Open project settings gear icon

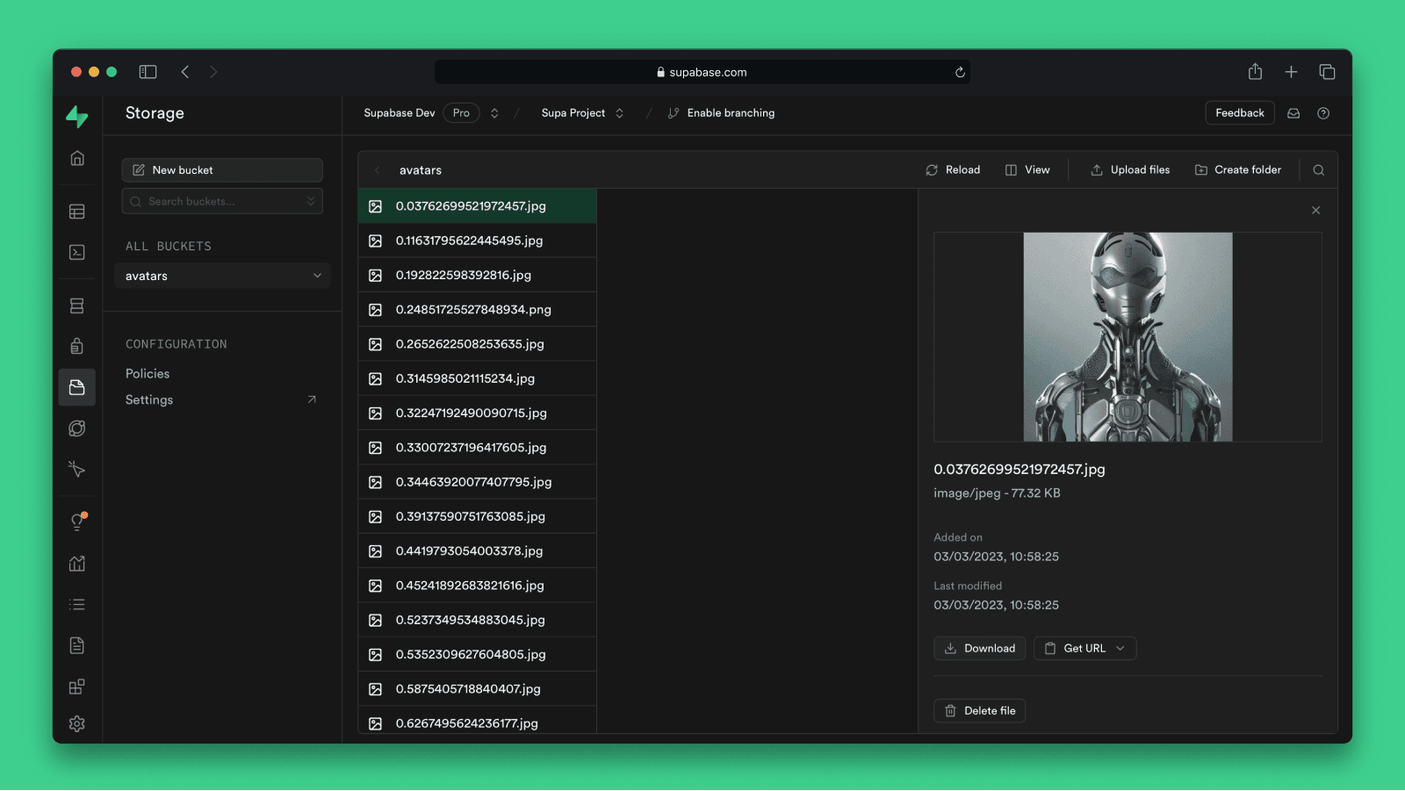(x=77, y=723)
